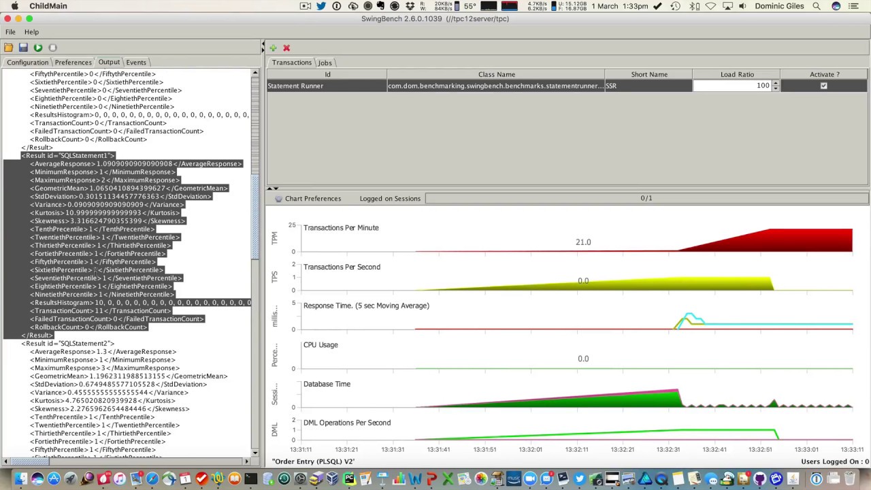
Task: Click the Load Ratio column header
Action: (736, 74)
